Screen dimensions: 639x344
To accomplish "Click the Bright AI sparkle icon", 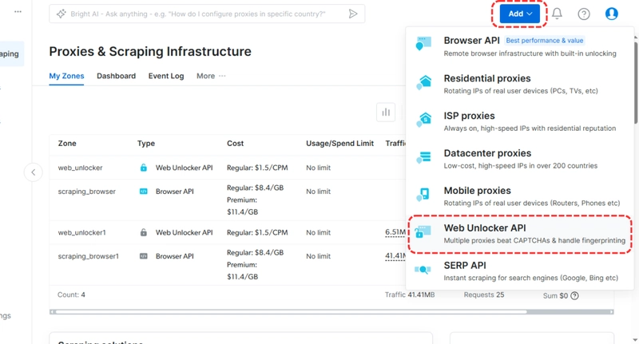I will [x=62, y=14].
